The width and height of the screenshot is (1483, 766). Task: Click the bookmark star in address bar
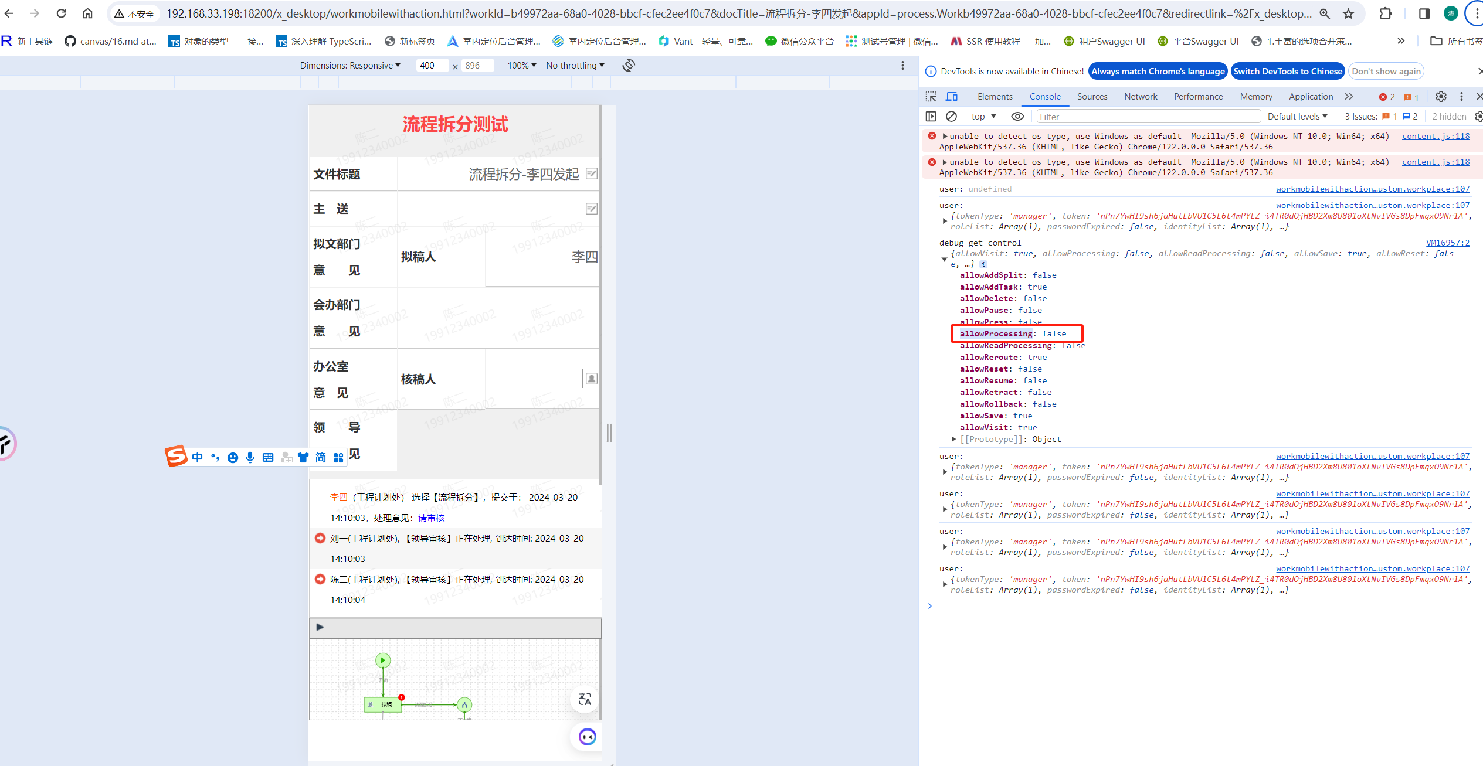tap(1348, 13)
